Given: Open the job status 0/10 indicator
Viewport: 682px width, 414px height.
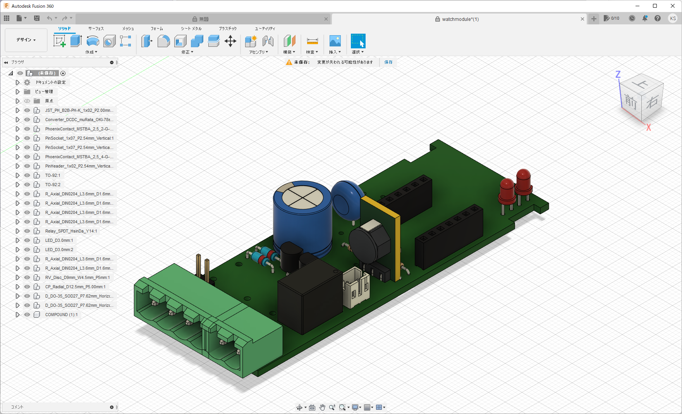Looking at the screenshot, I should pyautogui.click(x=612, y=18).
